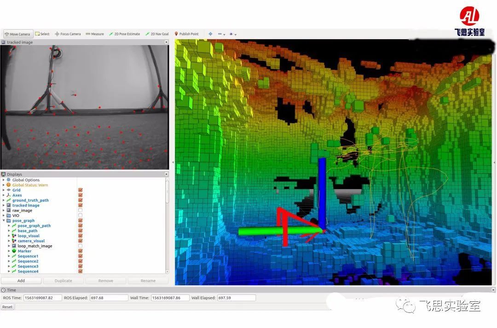Choose the Select tool in toolbar
The image size is (497, 328).
coord(42,34)
